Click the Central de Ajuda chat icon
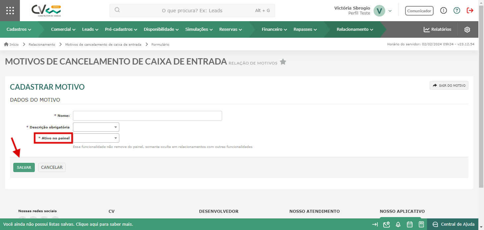 click(435, 224)
